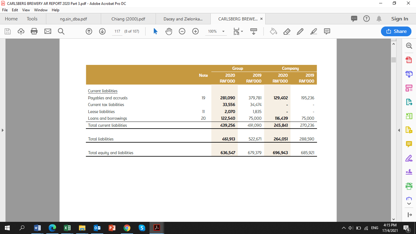Open Combine Files tool in right pane
This screenshot has width=416, height=234.
[x=409, y=74]
